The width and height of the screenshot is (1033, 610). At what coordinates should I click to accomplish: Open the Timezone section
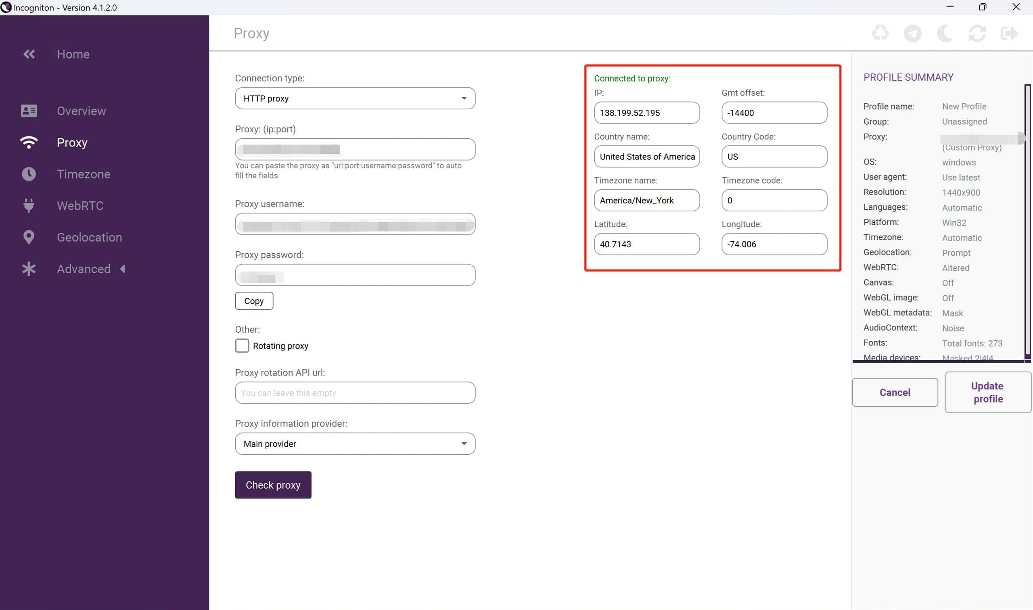coord(84,174)
